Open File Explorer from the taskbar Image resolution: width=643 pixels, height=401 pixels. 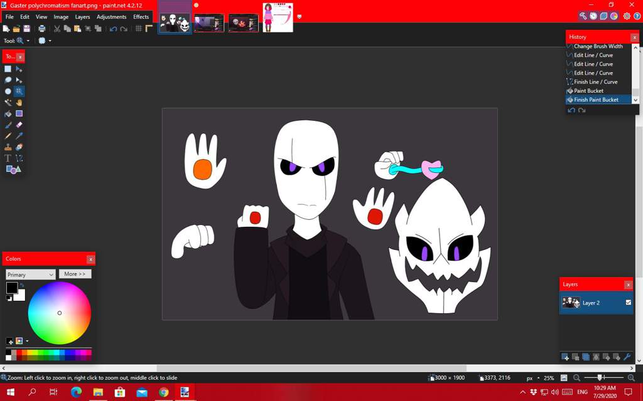pyautogui.click(x=98, y=392)
